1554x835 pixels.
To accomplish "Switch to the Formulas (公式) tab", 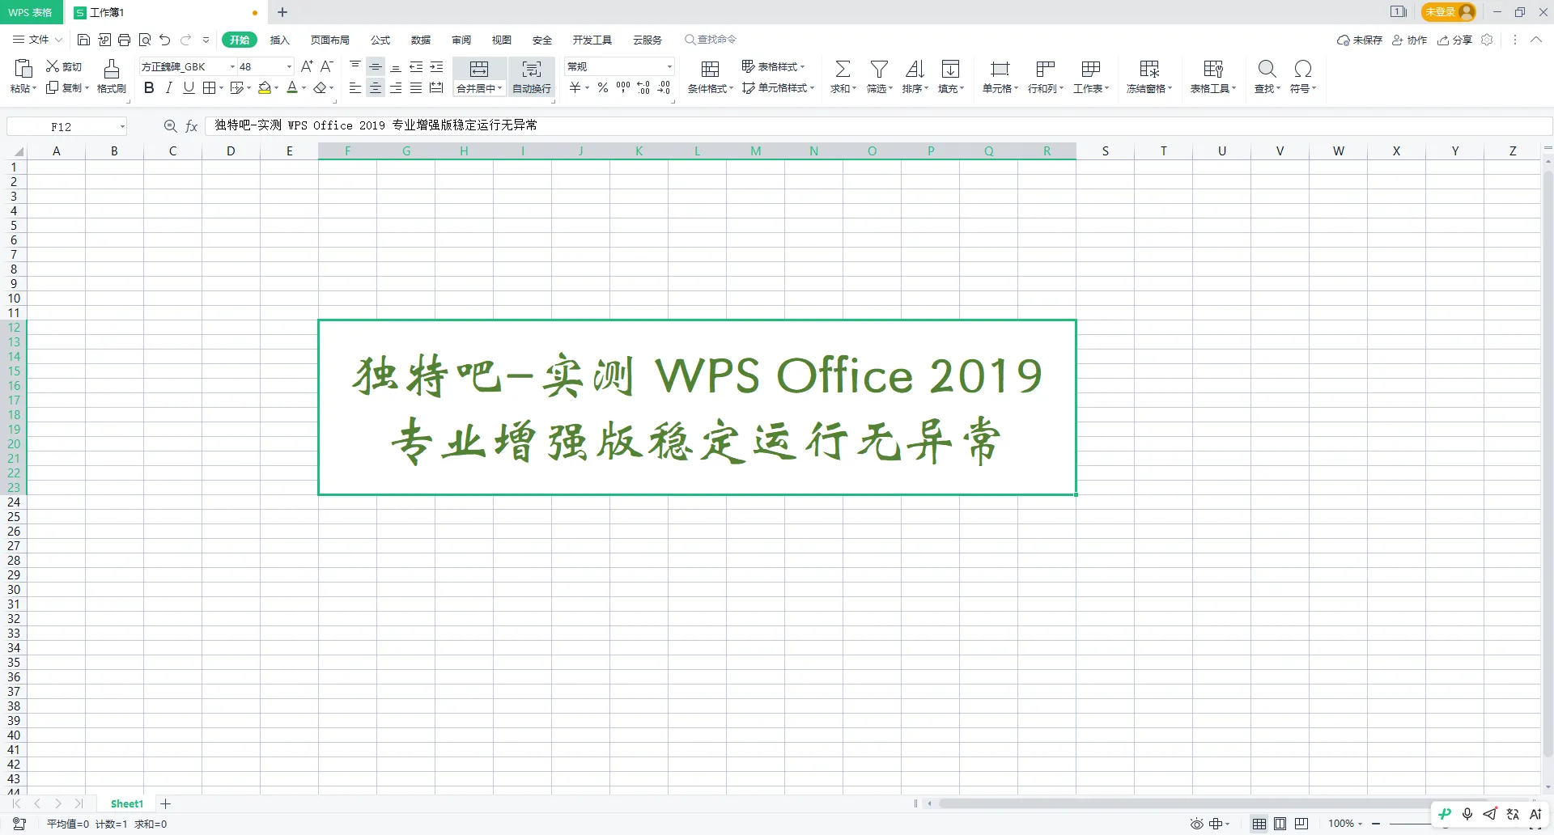I will coord(380,40).
